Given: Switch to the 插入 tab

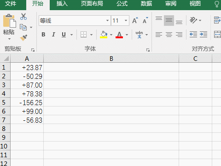Looking at the screenshot, I should click(x=62, y=4).
